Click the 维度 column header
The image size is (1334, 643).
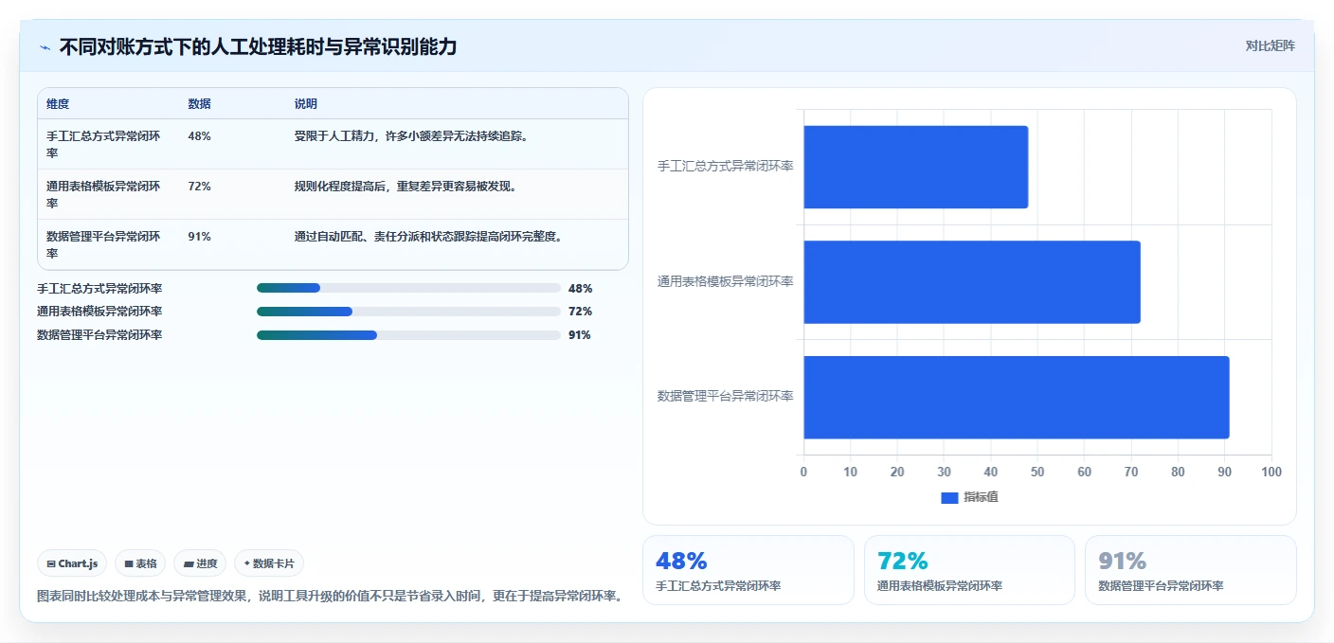58,104
